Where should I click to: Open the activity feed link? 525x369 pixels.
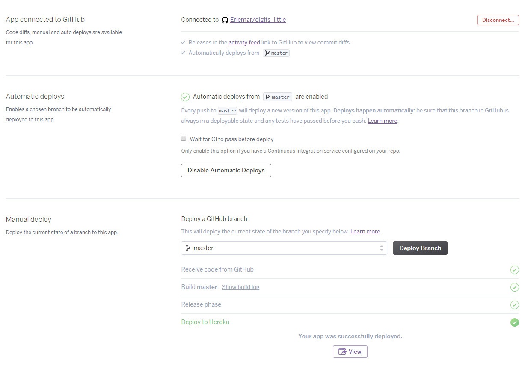tap(244, 42)
